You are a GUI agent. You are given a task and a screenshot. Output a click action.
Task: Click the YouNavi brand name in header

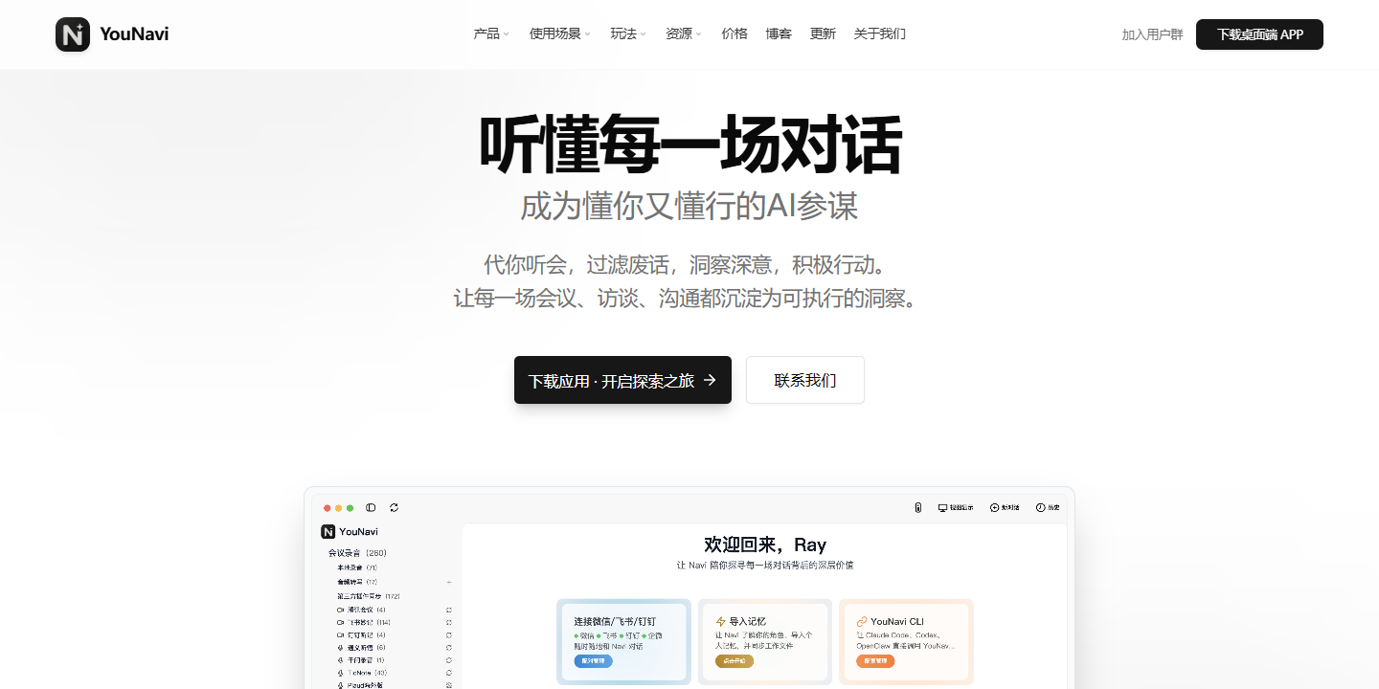coord(134,34)
